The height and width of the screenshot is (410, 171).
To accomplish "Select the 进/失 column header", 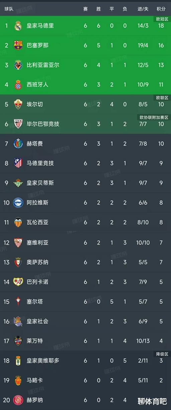I will (x=143, y=9).
